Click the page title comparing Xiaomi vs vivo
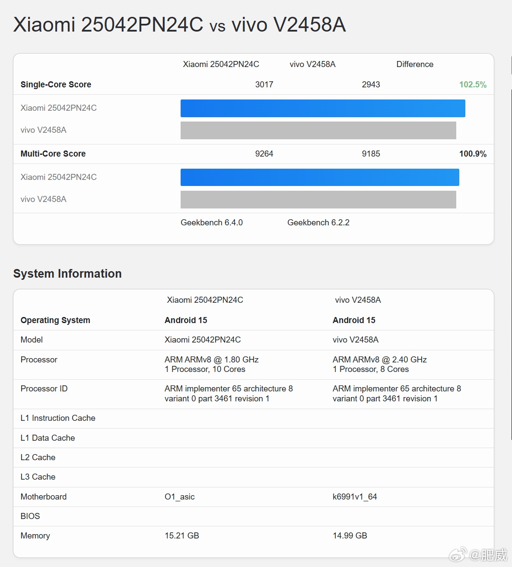512x567 pixels. [179, 25]
